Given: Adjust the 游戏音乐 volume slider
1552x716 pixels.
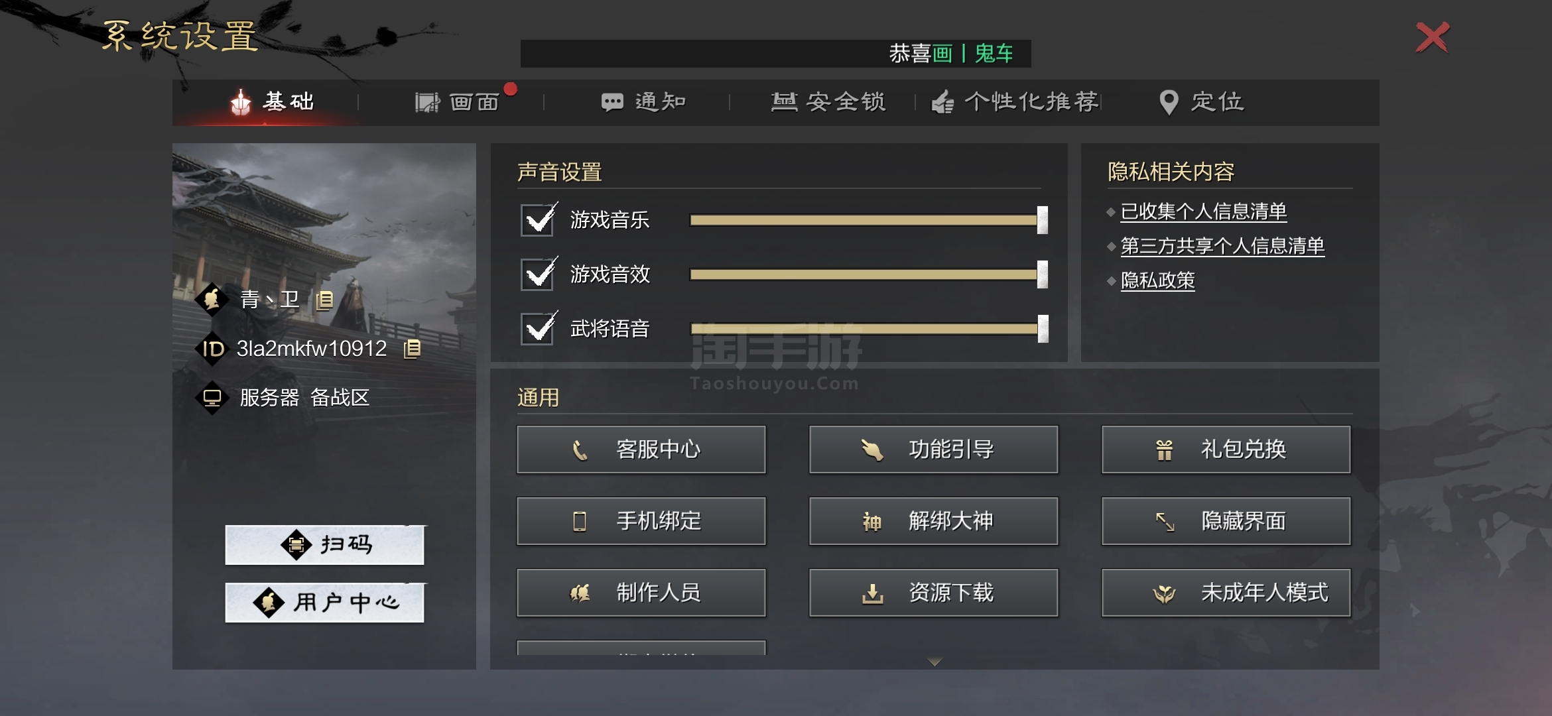Looking at the screenshot, I should [868, 220].
